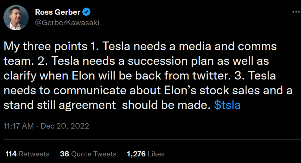View the 114 Retweets list

coord(27,154)
